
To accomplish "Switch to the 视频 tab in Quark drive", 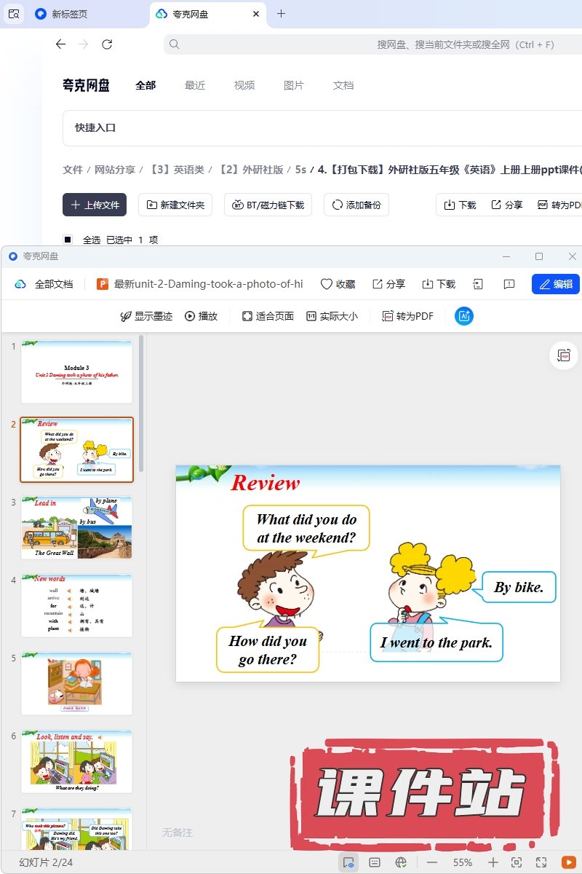I will (x=244, y=85).
